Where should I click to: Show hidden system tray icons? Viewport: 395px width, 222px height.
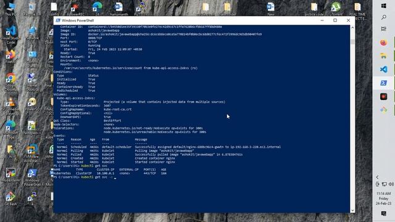[x=377, y=177]
